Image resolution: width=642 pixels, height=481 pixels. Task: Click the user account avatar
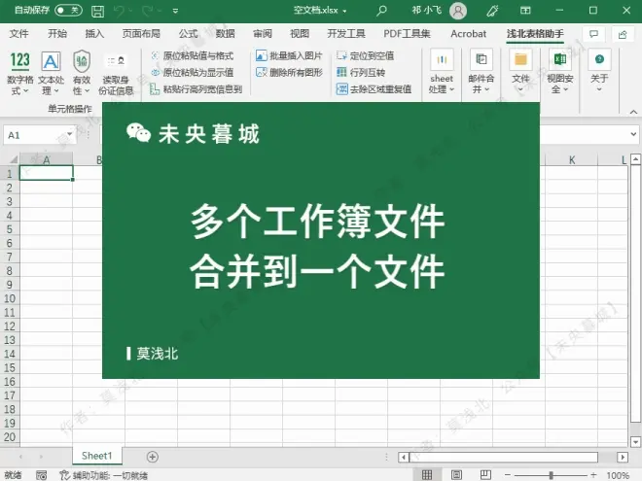[x=458, y=11]
